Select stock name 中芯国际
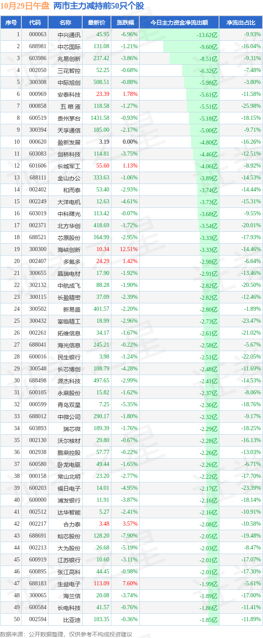 [69, 47]
